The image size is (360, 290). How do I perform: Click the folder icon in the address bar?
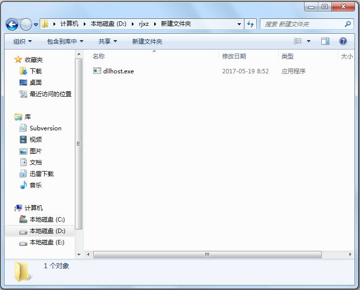coord(45,24)
